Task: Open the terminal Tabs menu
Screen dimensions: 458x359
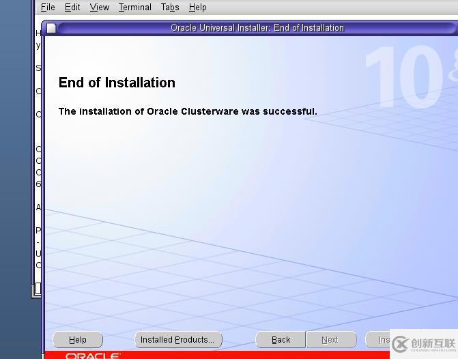Action: 170,7
